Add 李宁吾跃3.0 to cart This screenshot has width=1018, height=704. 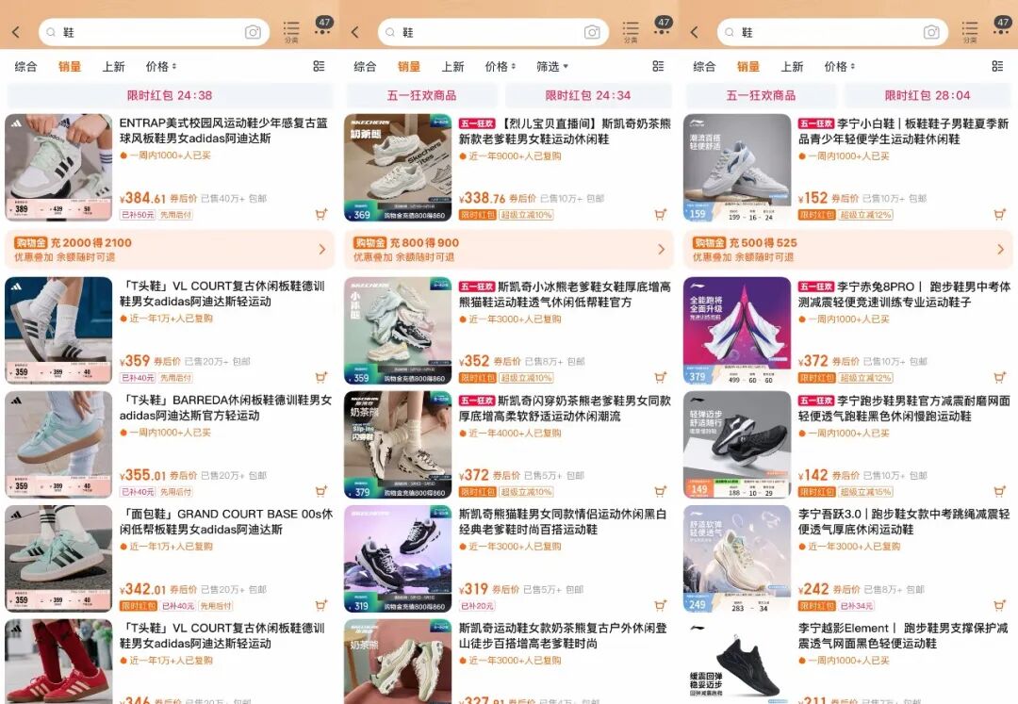point(1000,605)
